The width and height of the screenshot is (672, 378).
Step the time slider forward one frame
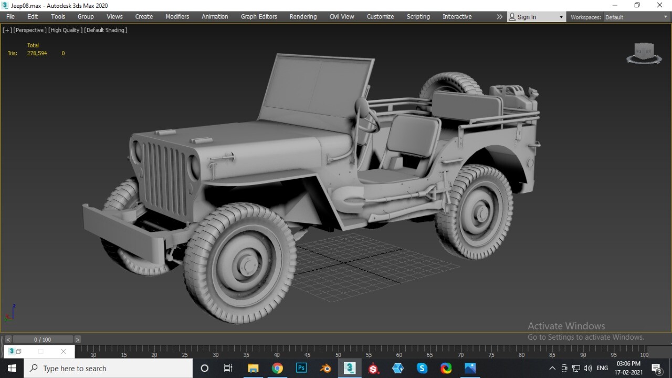click(78, 340)
